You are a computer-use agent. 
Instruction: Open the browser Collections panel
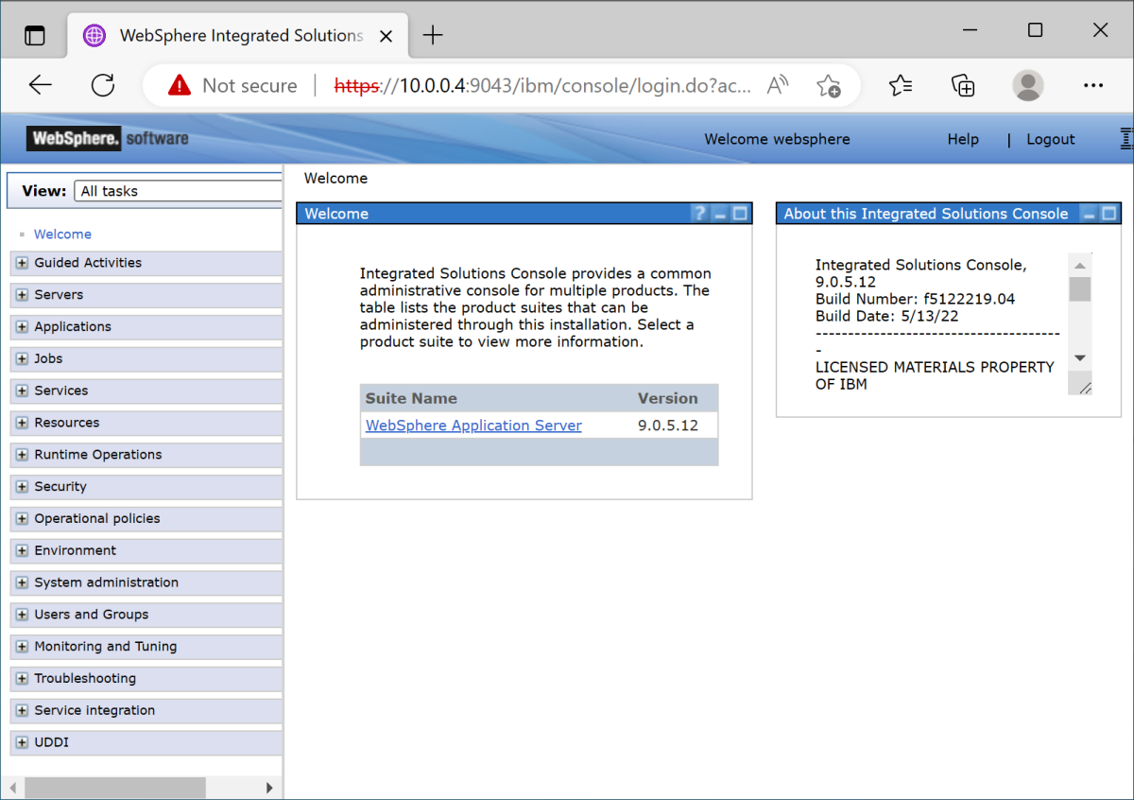(963, 85)
